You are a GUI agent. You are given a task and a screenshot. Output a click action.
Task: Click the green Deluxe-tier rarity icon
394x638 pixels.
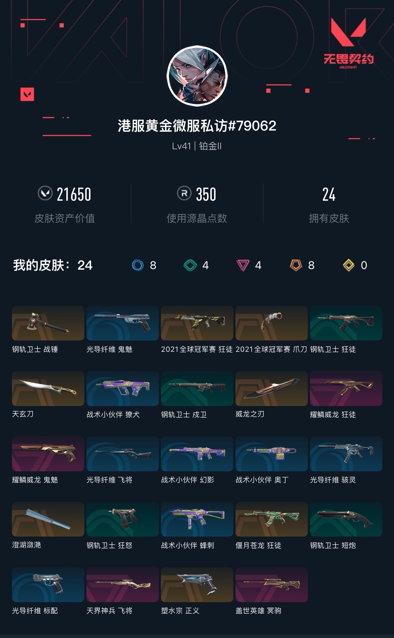pos(190,265)
